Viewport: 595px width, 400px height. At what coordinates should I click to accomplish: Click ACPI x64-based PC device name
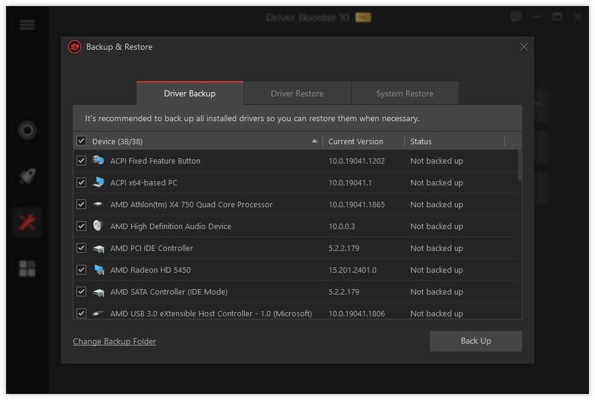(x=144, y=182)
